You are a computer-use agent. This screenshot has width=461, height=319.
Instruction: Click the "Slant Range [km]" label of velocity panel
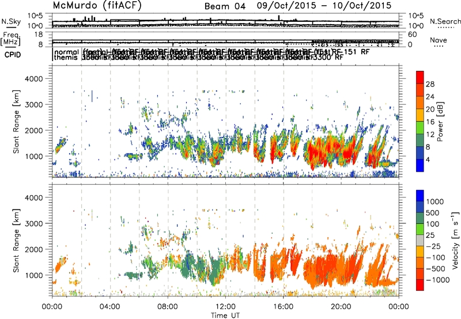click(x=16, y=240)
